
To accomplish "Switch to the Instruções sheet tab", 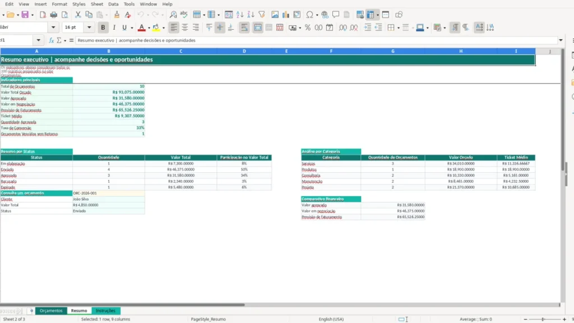I will (x=105, y=311).
